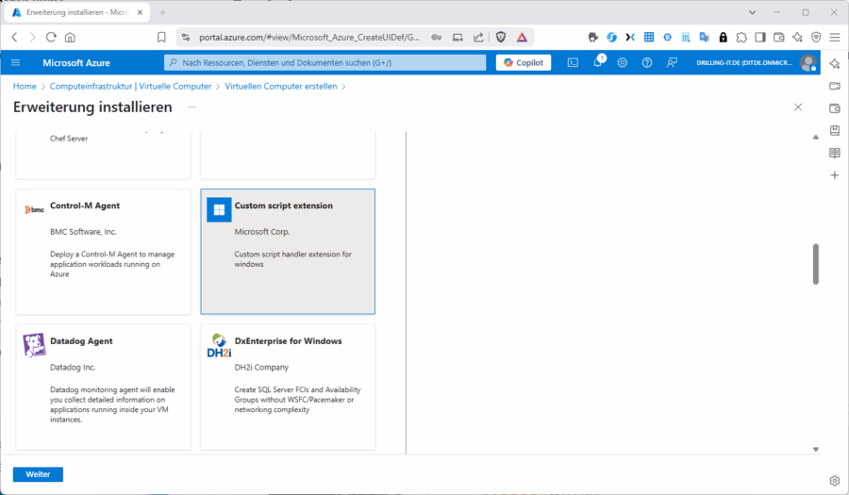This screenshot has height=495, width=849.
Task: Click the scroll up arrow of the list
Action: (x=815, y=138)
